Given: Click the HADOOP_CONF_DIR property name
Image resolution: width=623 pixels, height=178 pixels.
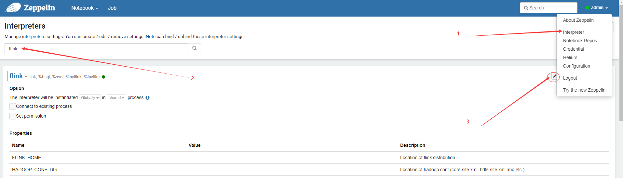Looking at the screenshot, I should [x=35, y=170].
